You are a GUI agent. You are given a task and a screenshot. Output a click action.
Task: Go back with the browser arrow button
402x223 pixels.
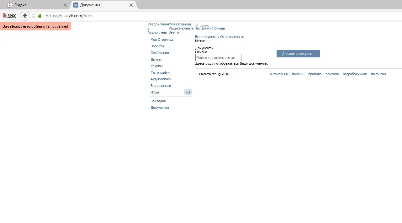click(25, 16)
